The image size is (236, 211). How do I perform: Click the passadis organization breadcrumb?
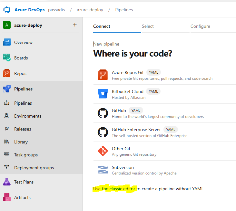click(56, 10)
